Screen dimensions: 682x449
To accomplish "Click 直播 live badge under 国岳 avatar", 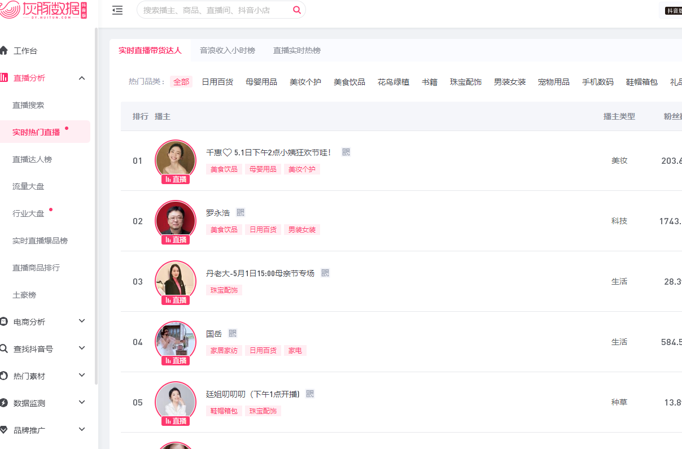I will pyautogui.click(x=176, y=360).
